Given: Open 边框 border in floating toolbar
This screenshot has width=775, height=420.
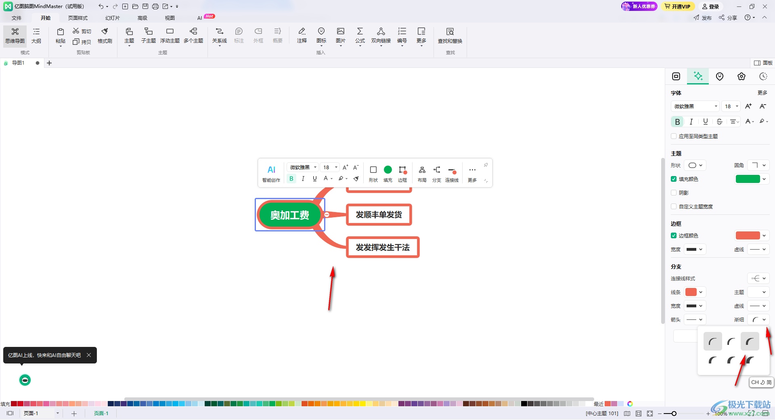Looking at the screenshot, I should (x=402, y=174).
